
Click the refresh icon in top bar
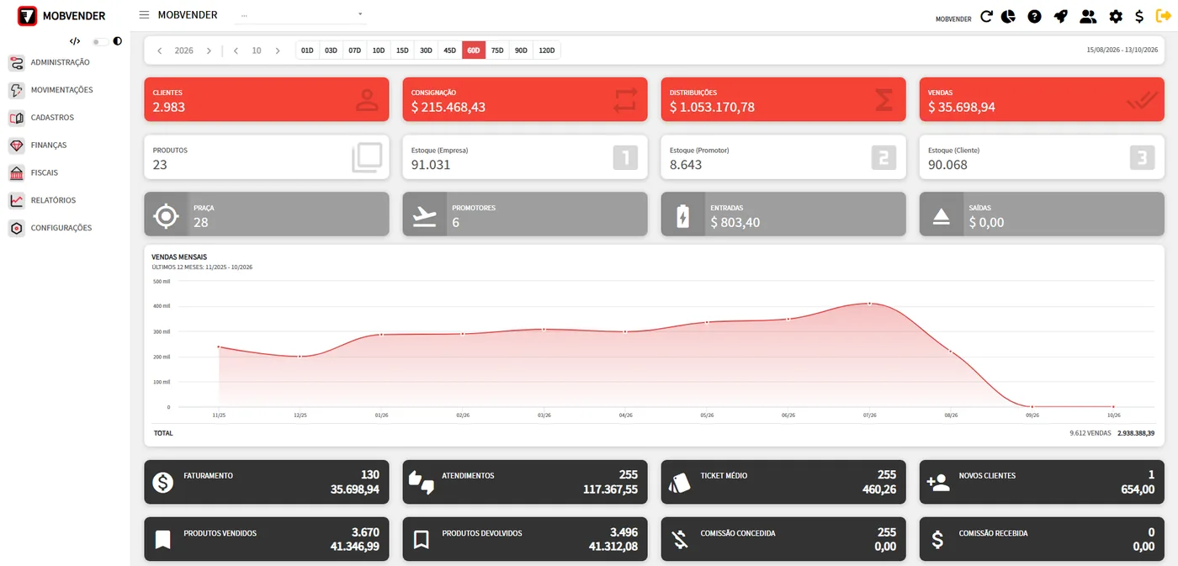pos(986,16)
